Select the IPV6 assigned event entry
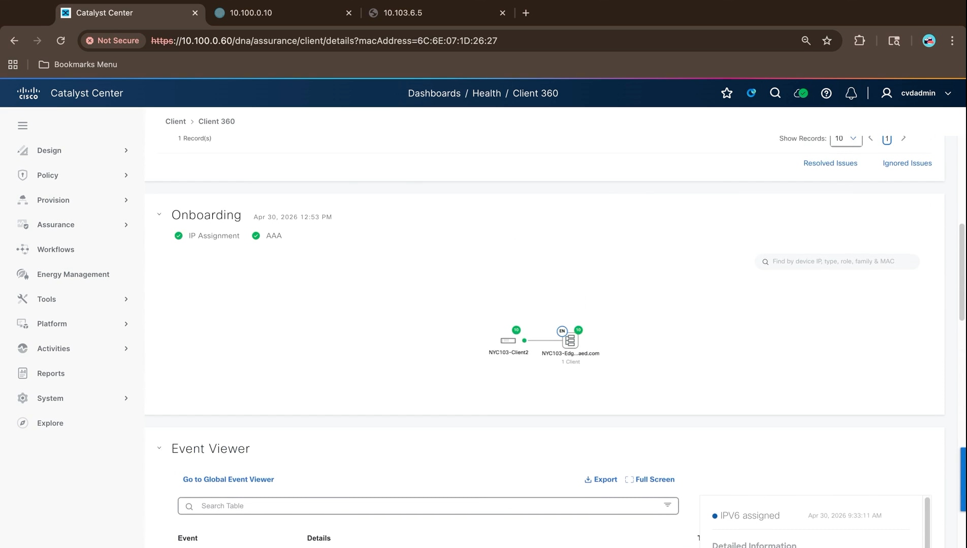Screen dimensions: 967x548 pos(750,515)
